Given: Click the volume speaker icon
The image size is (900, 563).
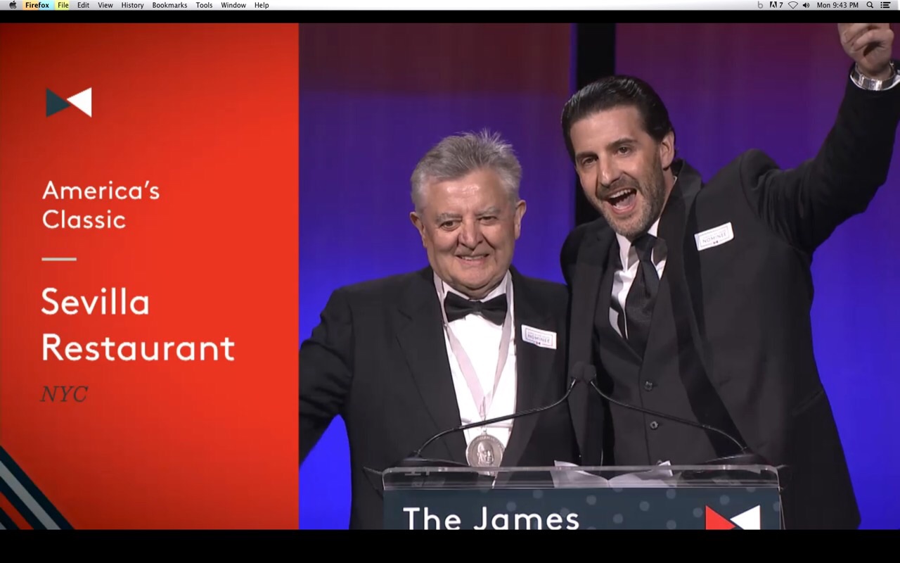Looking at the screenshot, I should point(806,5).
